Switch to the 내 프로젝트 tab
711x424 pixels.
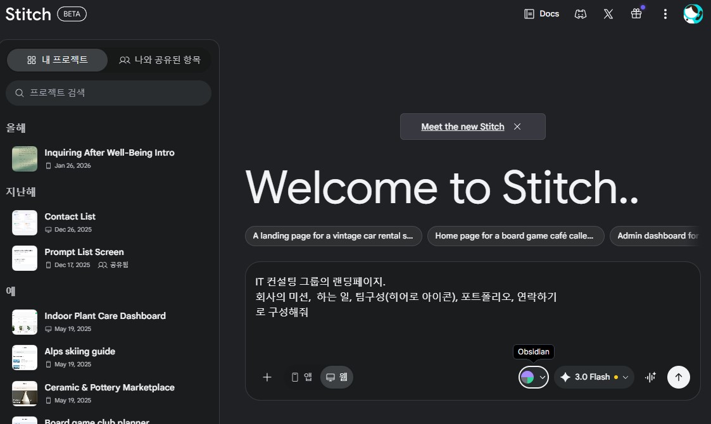pos(57,60)
